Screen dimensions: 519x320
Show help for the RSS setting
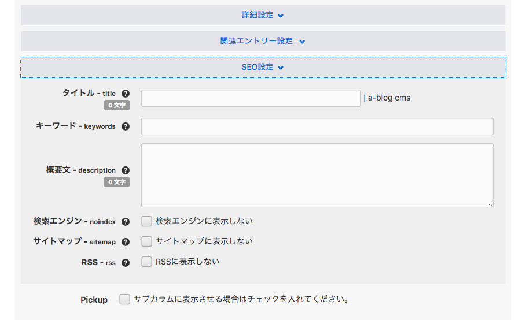pos(126,263)
